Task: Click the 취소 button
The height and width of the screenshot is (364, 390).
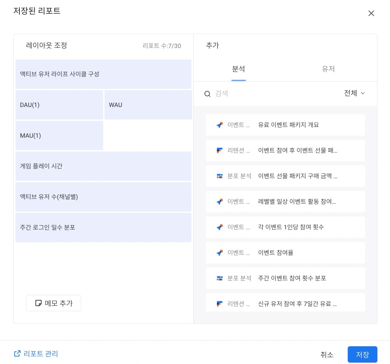Action: [x=327, y=354]
